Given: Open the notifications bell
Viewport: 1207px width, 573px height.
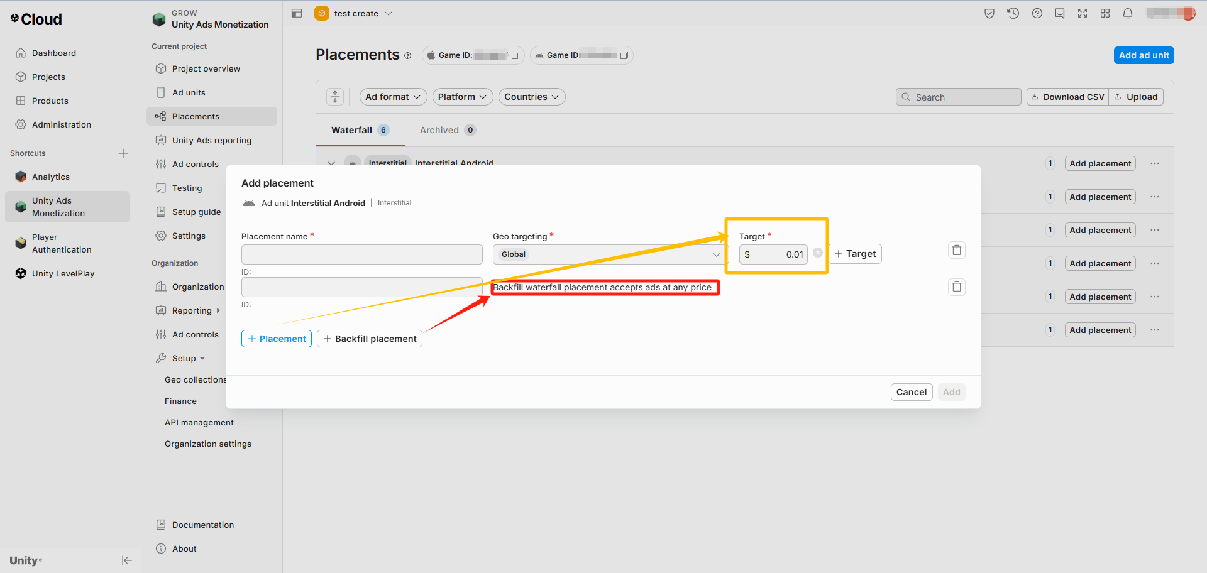Looking at the screenshot, I should (x=1127, y=13).
